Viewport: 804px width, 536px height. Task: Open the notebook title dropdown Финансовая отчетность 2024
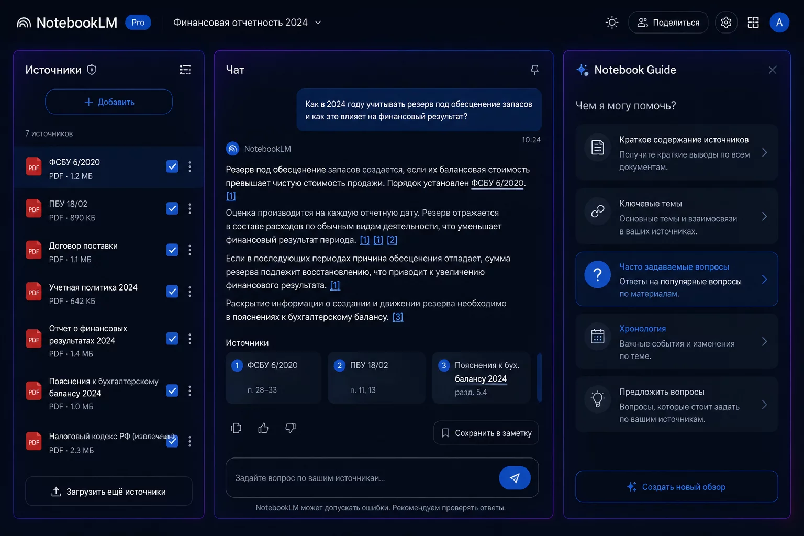coord(247,23)
